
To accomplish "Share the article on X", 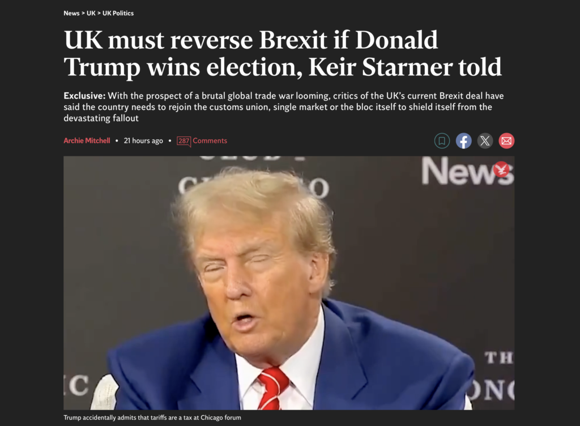I will pos(485,141).
